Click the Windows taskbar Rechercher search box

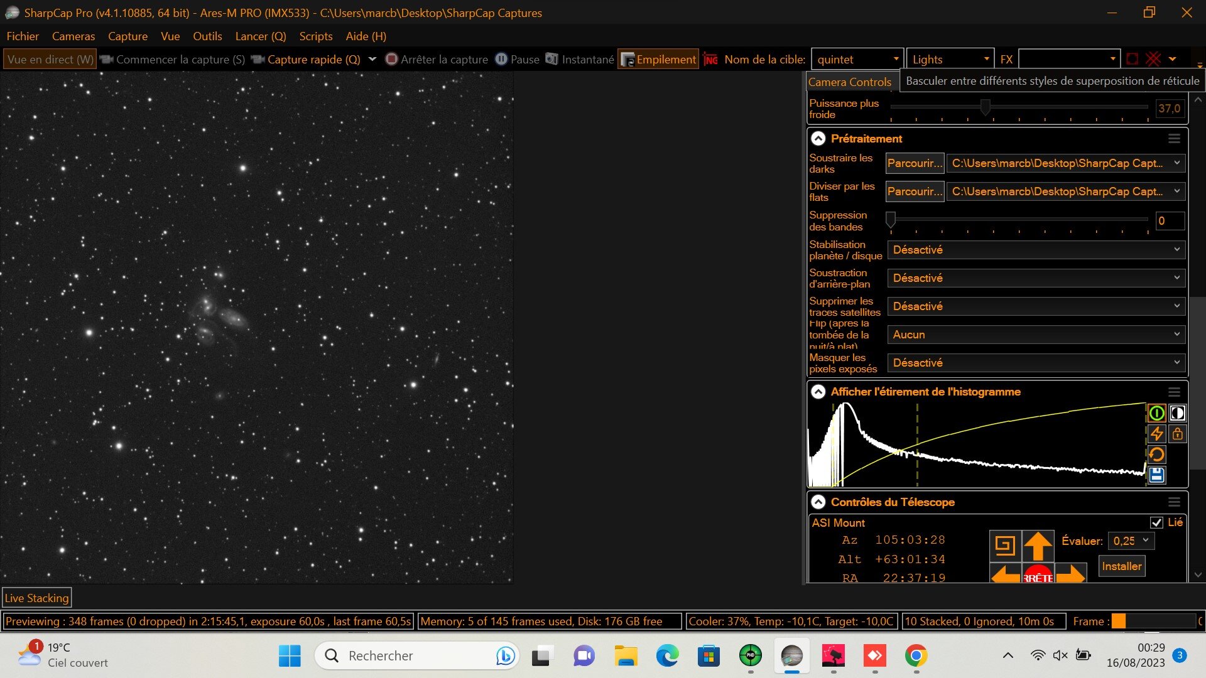417,656
